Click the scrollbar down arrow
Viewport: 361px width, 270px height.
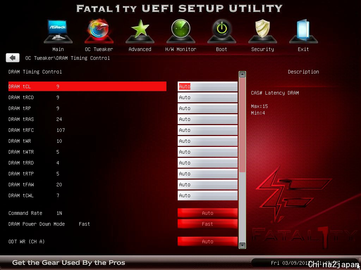pos(242,245)
